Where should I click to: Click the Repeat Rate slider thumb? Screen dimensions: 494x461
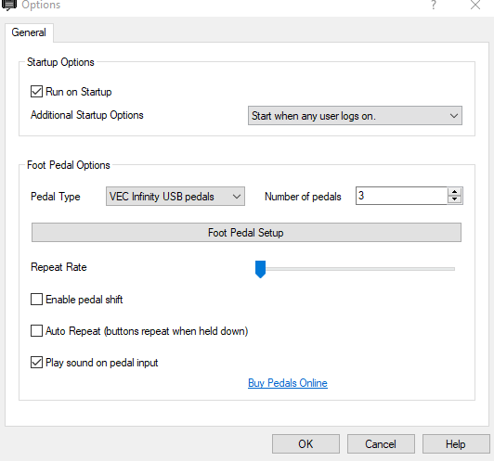pyautogui.click(x=260, y=269)
